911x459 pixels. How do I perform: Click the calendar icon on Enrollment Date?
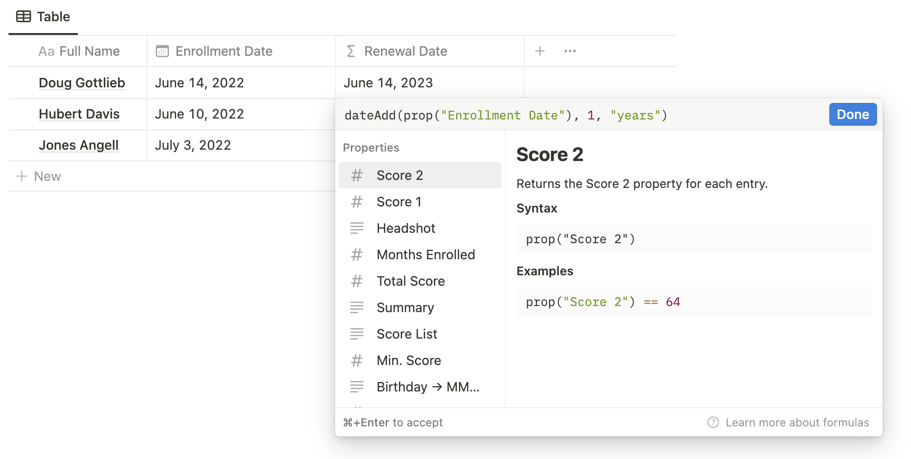pos(162,51)
